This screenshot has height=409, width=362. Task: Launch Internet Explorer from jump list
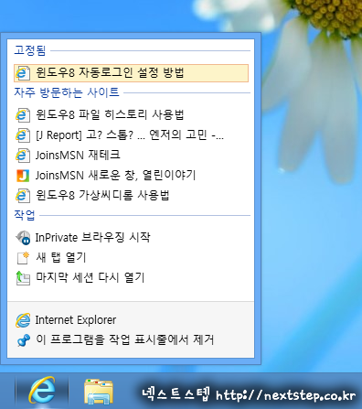point(131,320)
